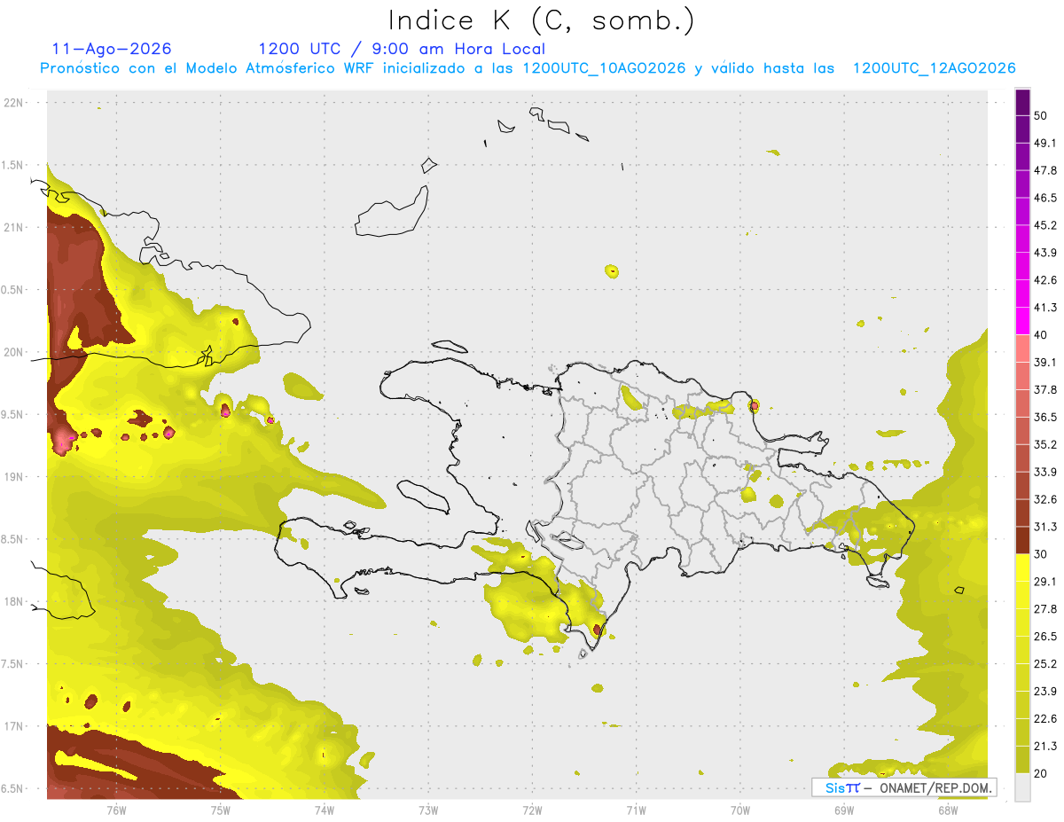
Task: Pick the dark purple swatch above 50
Action: click(x=1022, y=102)
